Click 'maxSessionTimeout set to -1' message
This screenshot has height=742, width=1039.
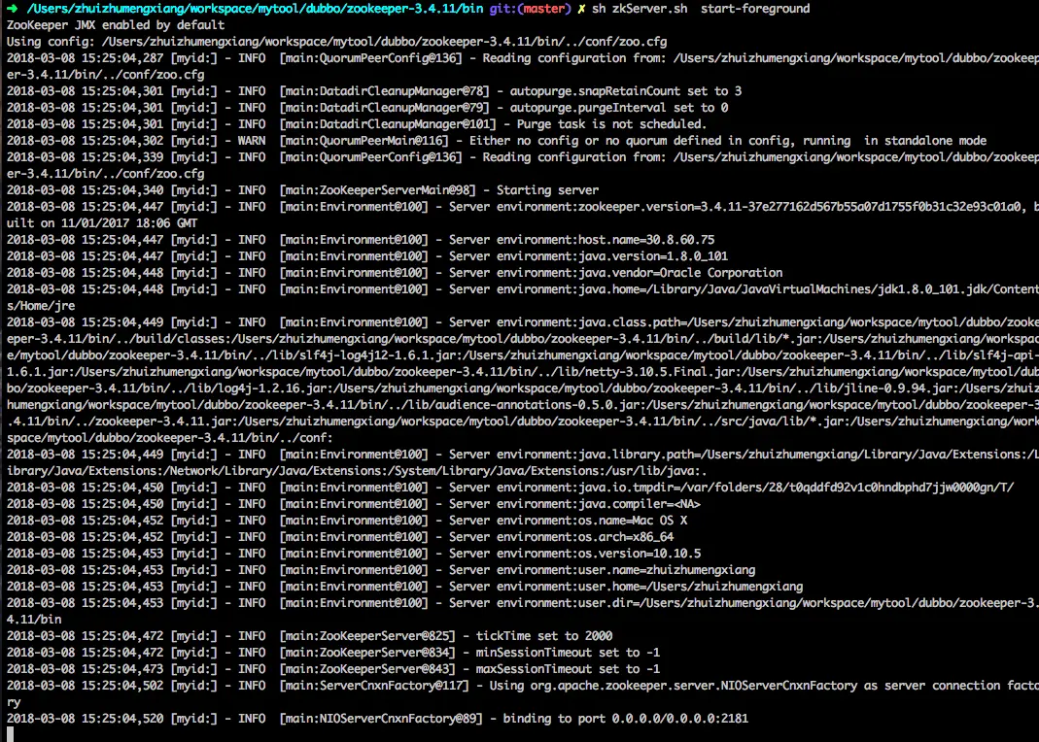(568, 669)
